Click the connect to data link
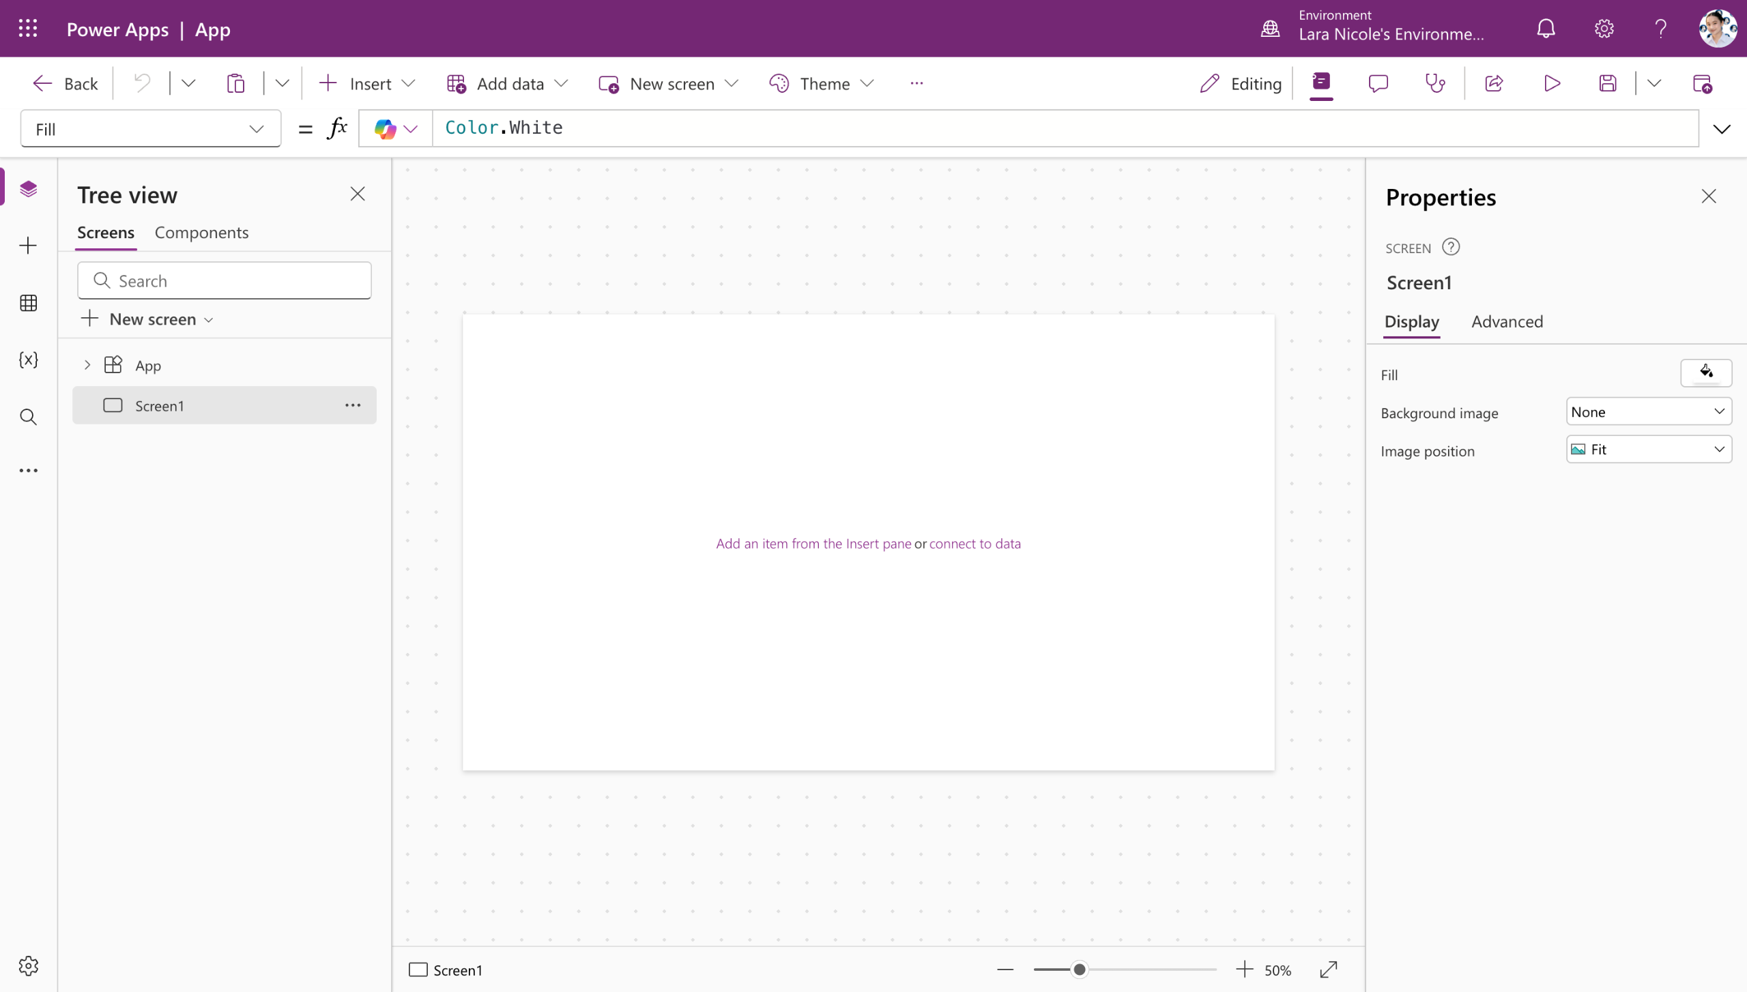The image size is (1747, 992). 974,544
